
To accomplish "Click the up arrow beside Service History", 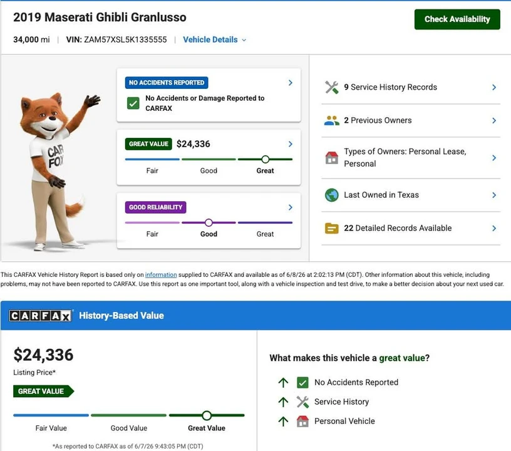I will 283,402.
